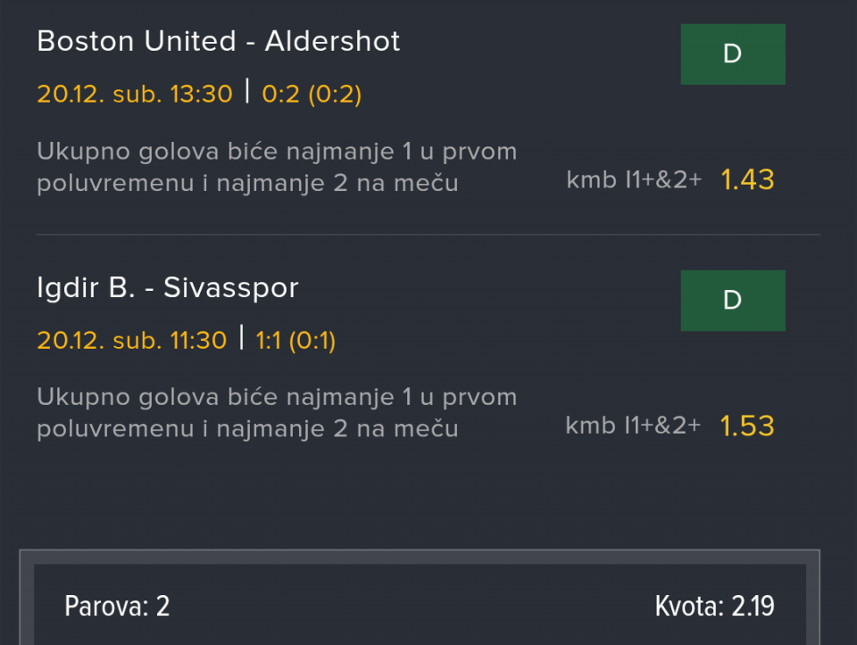The image size is (857, 645).
Task: Select the 20.12. sub. 13:30 kickoff time
Action: point(135,94)
